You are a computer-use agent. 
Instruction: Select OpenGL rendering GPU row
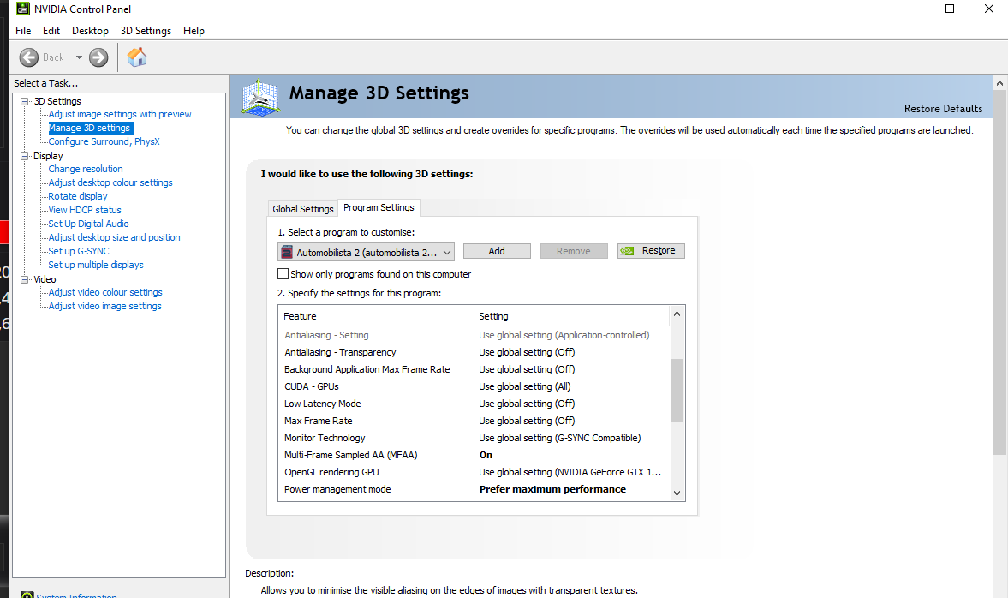(474, 472)
